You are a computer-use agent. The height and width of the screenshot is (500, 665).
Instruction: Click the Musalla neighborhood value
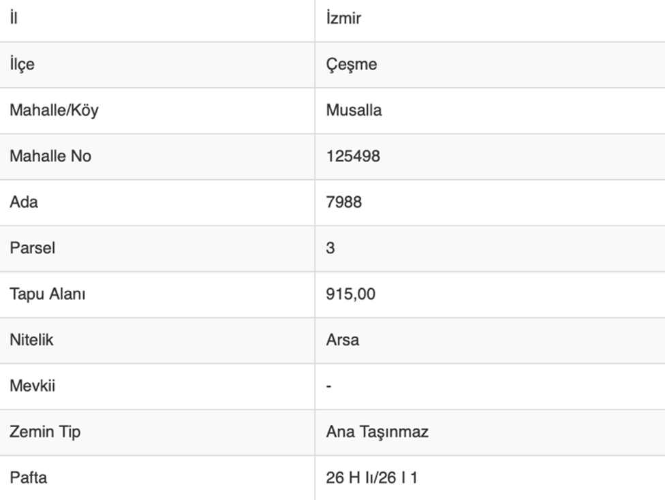[354, 110]
